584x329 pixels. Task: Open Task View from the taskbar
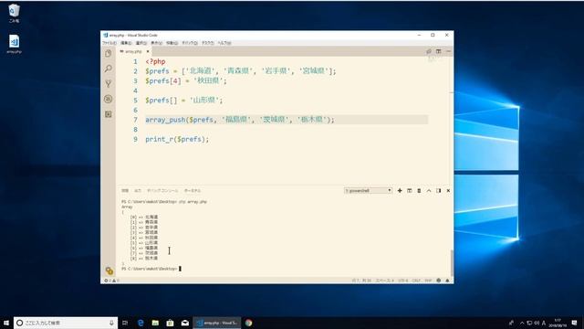(125, 323)
